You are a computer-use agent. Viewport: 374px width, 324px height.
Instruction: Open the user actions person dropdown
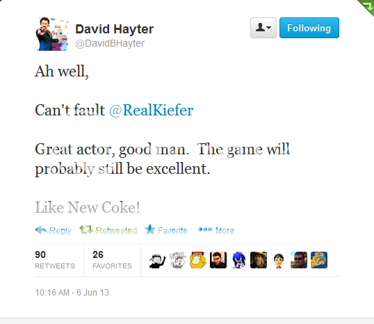pos(263,28)
